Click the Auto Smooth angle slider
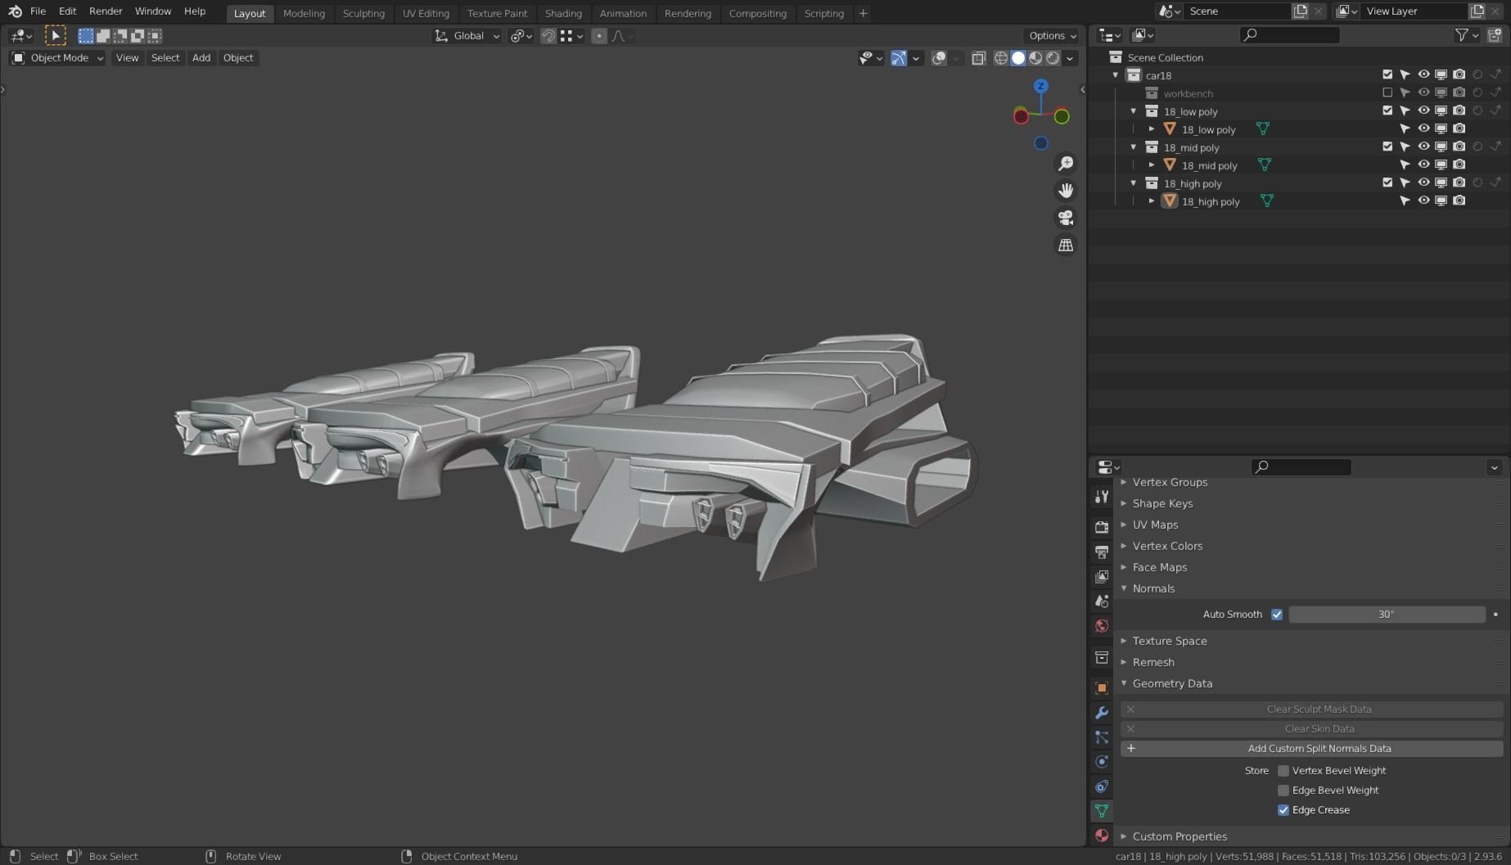 tap(1386, 615)
